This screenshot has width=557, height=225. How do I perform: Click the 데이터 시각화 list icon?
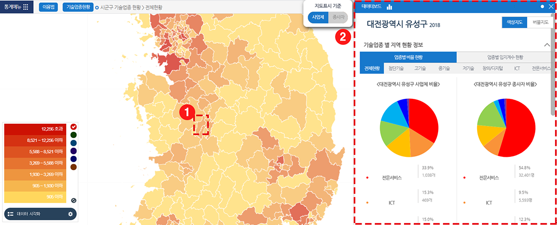coord(10,214)
